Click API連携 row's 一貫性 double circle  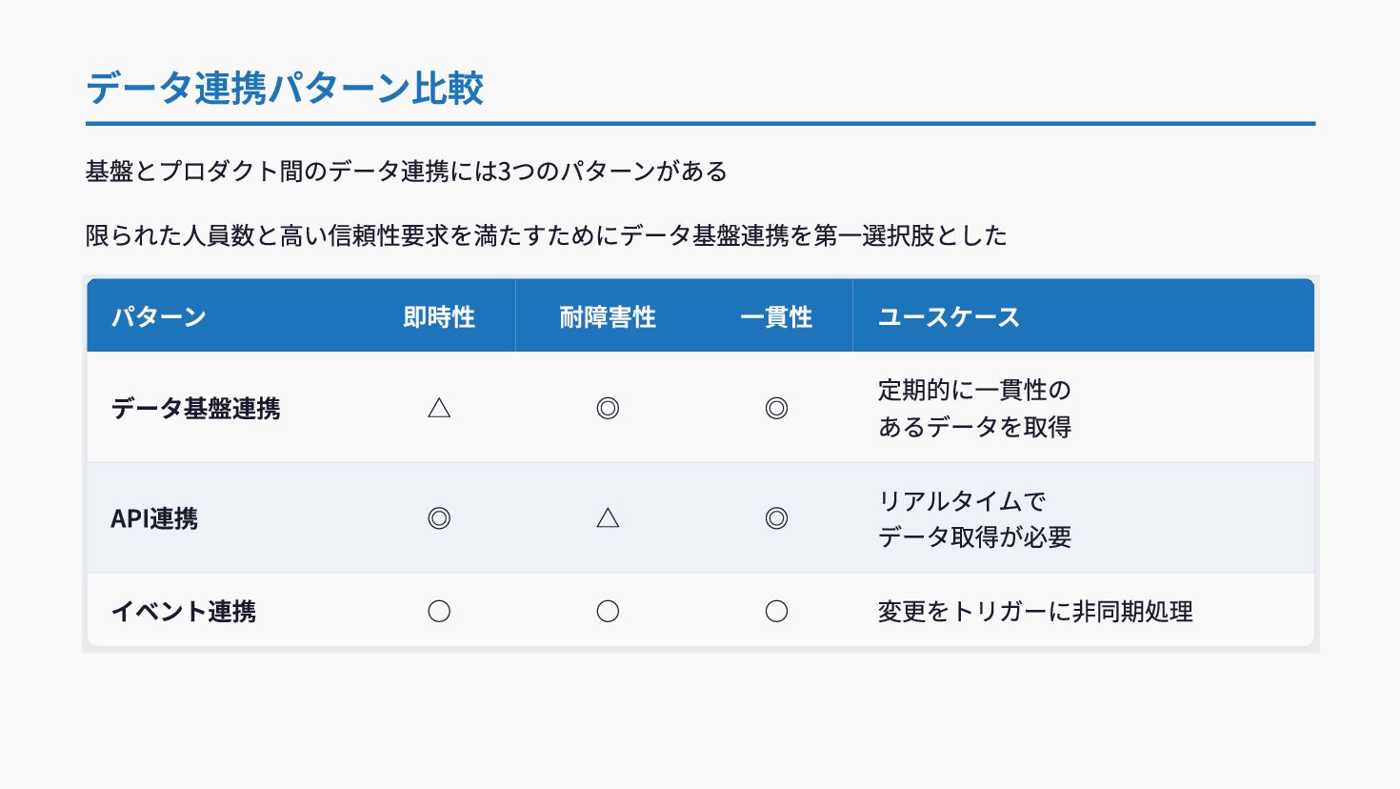[776, 518]
